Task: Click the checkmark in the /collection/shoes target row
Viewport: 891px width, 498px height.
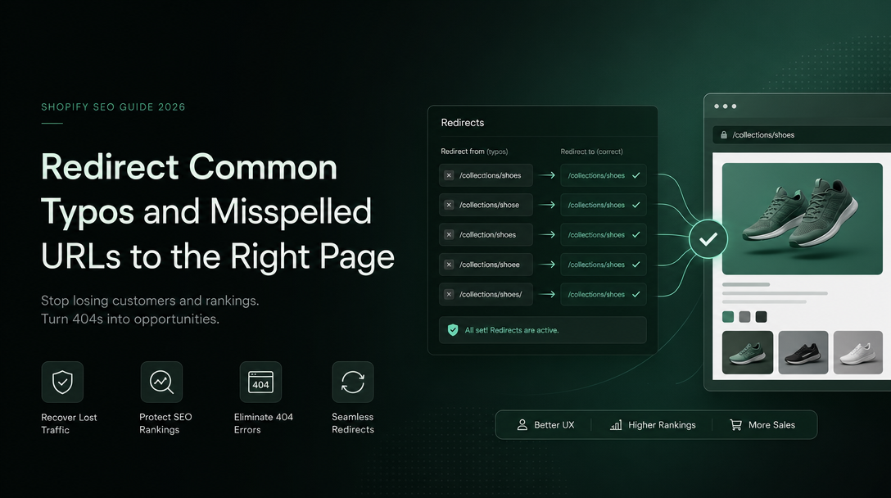Action: coord(635,234)
